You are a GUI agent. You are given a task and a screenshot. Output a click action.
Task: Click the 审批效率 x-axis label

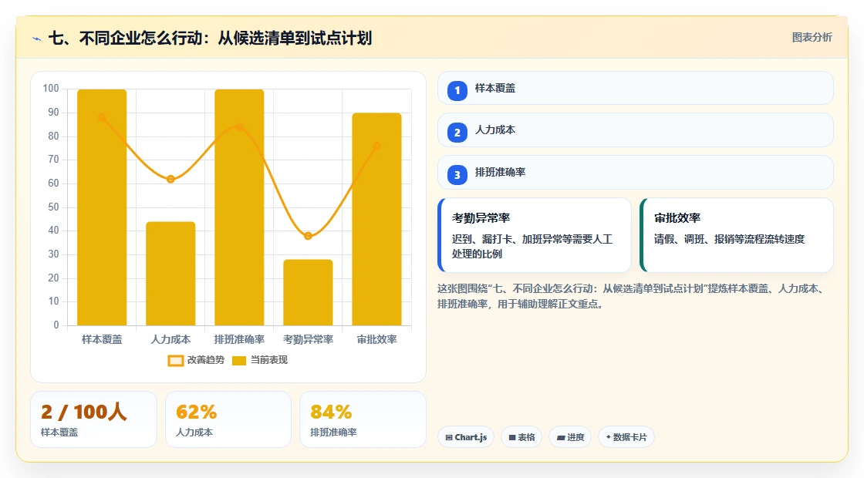tap(377, 339)
